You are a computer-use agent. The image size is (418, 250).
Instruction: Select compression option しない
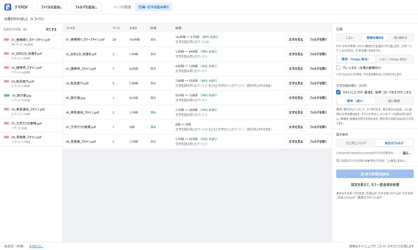349,37
